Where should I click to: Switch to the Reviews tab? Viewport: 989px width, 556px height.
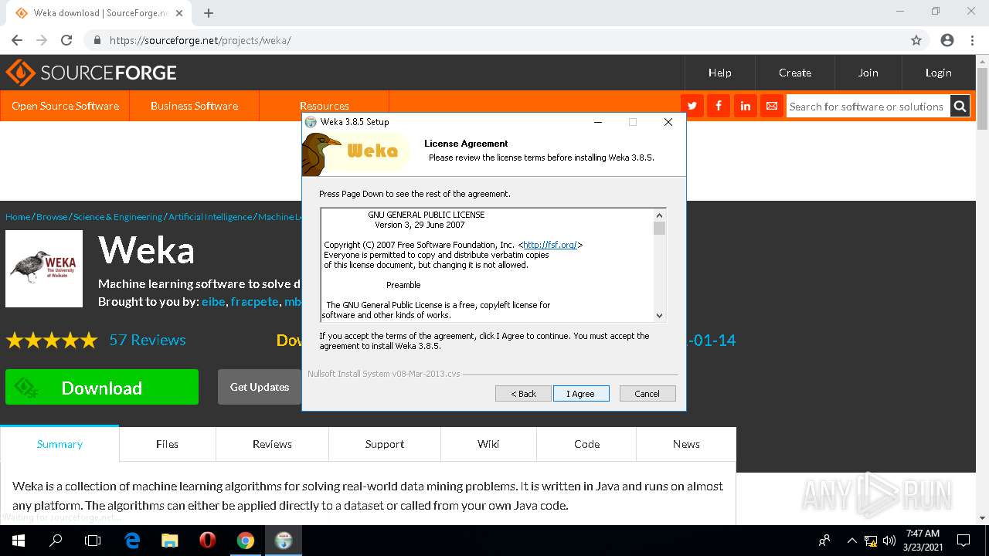(272, 444)
